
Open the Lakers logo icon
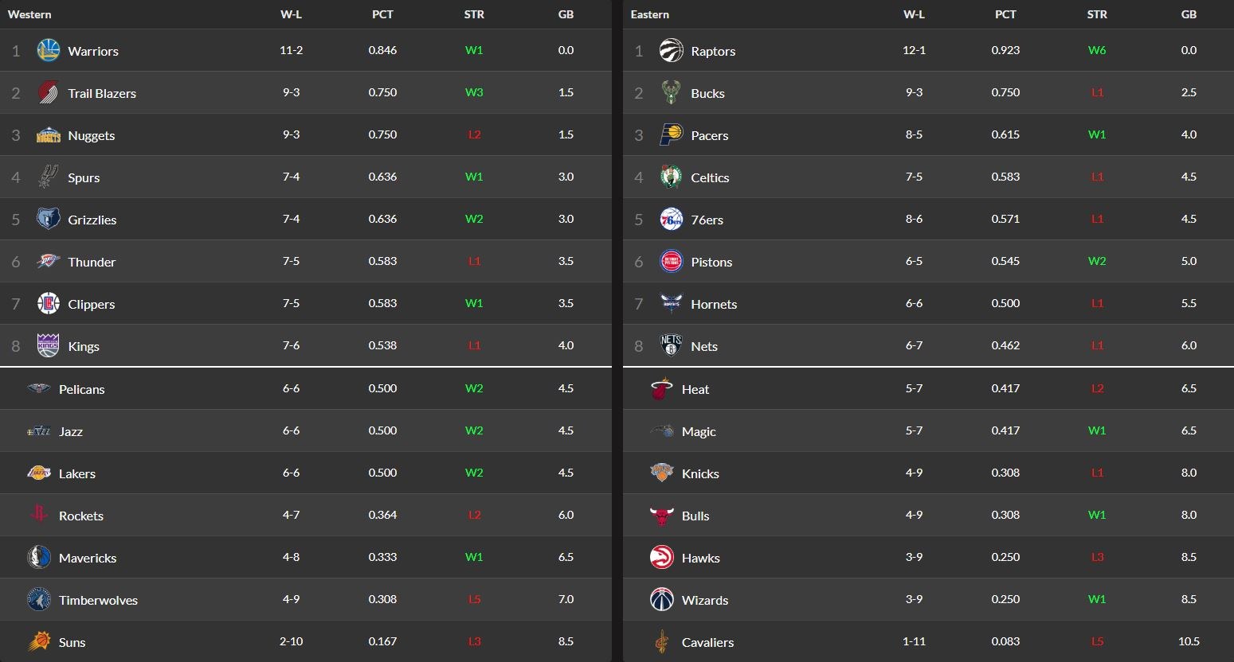[x=39, y=473]
